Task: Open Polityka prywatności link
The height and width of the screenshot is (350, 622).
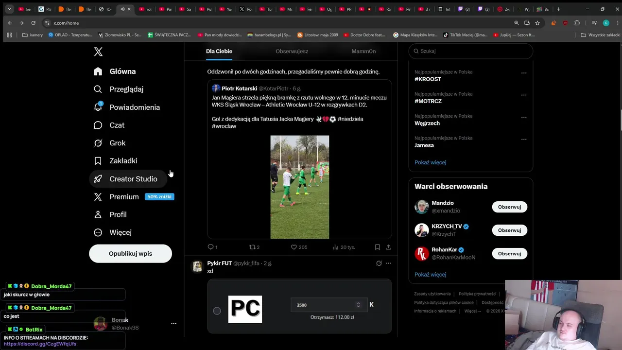Action: click(477, 294)
